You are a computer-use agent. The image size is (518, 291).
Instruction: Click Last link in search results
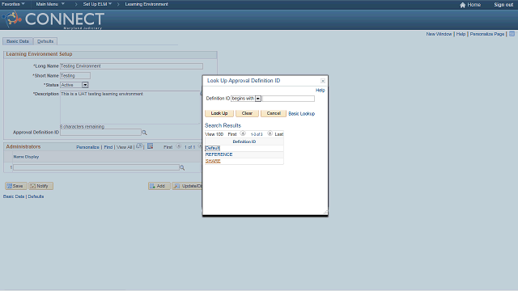[278, 134]
